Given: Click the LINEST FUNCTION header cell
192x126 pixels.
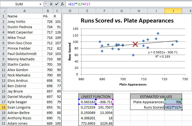Looking at the screenshot, I should pos(96,97).
